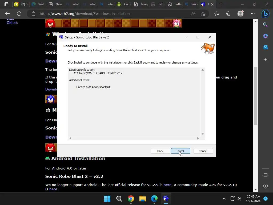Open the clock and date panel

tap(253, 199)
